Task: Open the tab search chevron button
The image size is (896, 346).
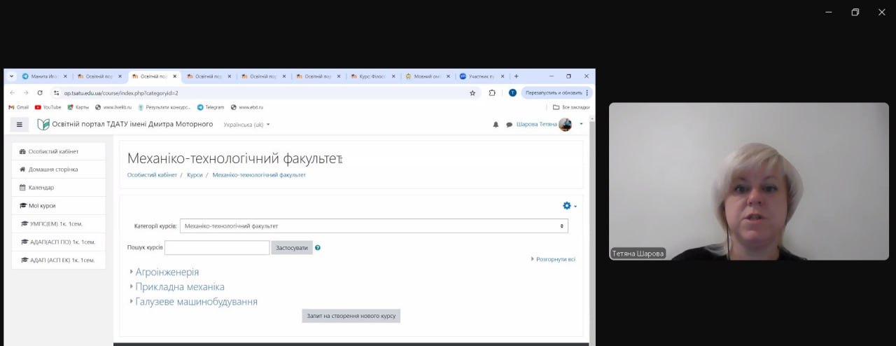Action: coord(11,76)
